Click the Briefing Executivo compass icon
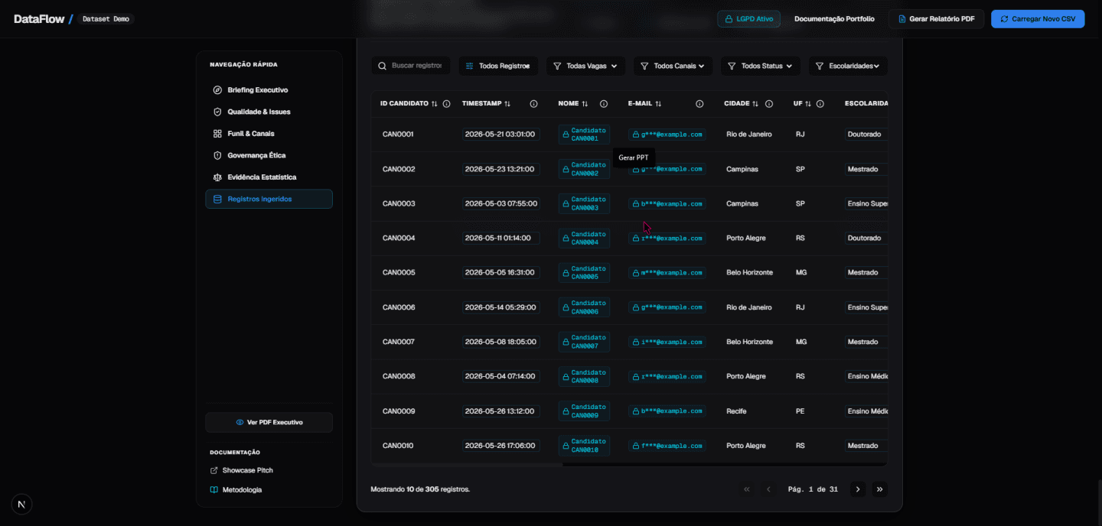1102x526 pixels. tap(217, 90)
